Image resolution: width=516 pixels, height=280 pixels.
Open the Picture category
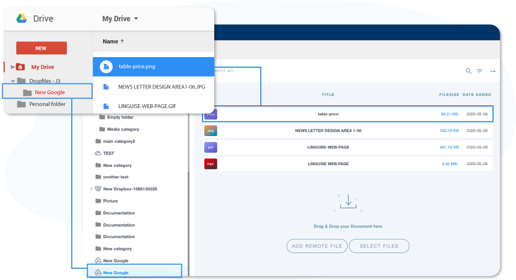110,201
